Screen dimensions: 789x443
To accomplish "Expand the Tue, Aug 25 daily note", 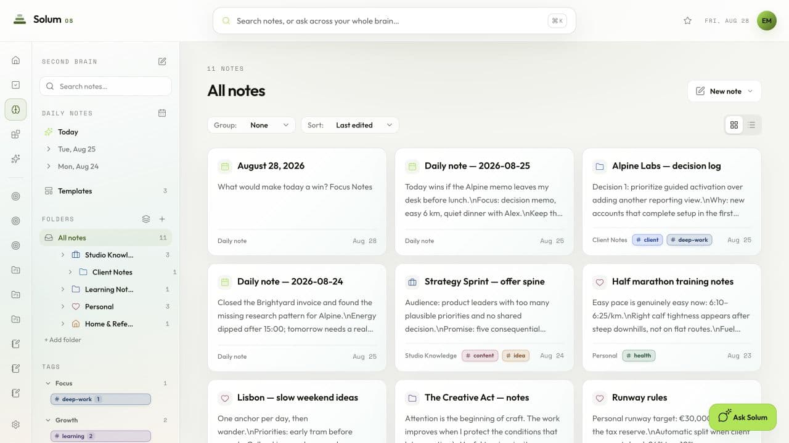I will click(49, 150).
